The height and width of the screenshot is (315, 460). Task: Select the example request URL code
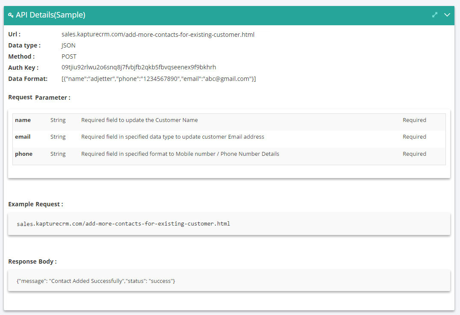[123, 224]
